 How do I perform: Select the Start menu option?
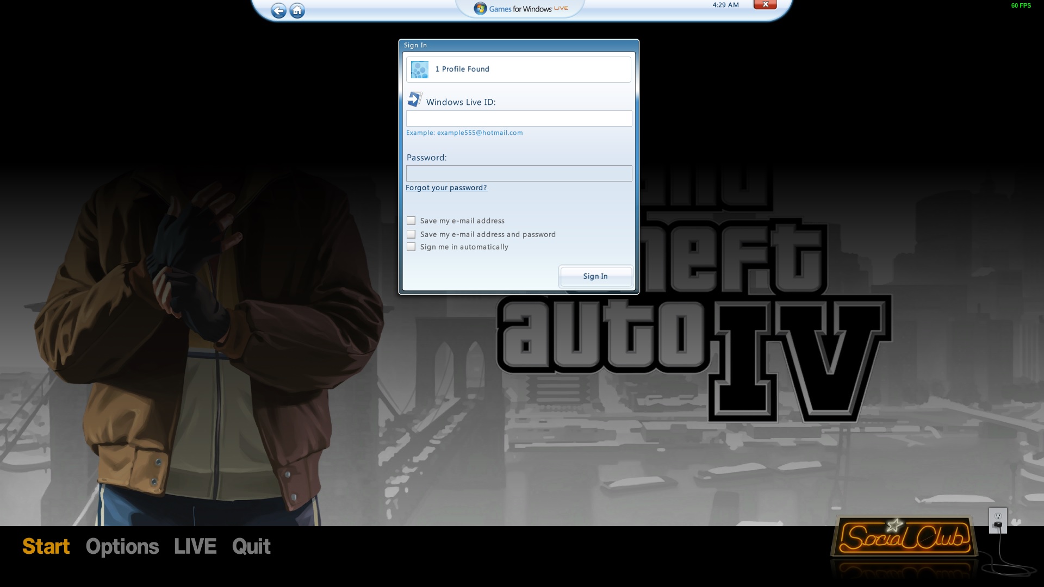46,546
